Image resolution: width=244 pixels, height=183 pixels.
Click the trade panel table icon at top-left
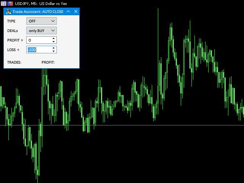pyautogui.click(x=3, y=3)
